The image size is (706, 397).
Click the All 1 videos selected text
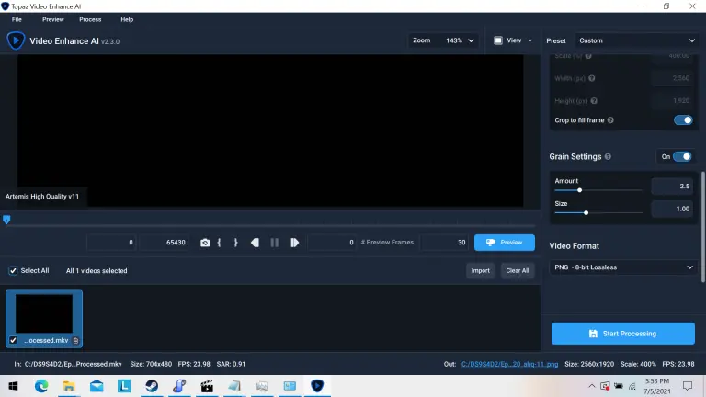pyautogui.click(x=97, y=271)
